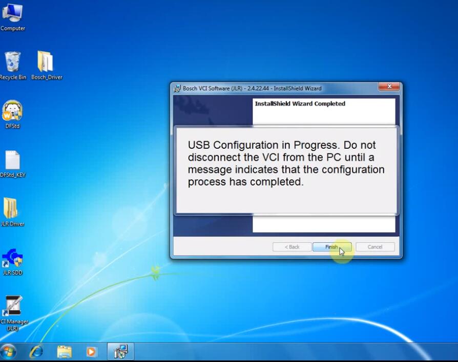Image resolution: width=458 pixels, height=362 pixels.
Task: Select the JLR SDD shortcut icon
Action: tap(12, 261)
